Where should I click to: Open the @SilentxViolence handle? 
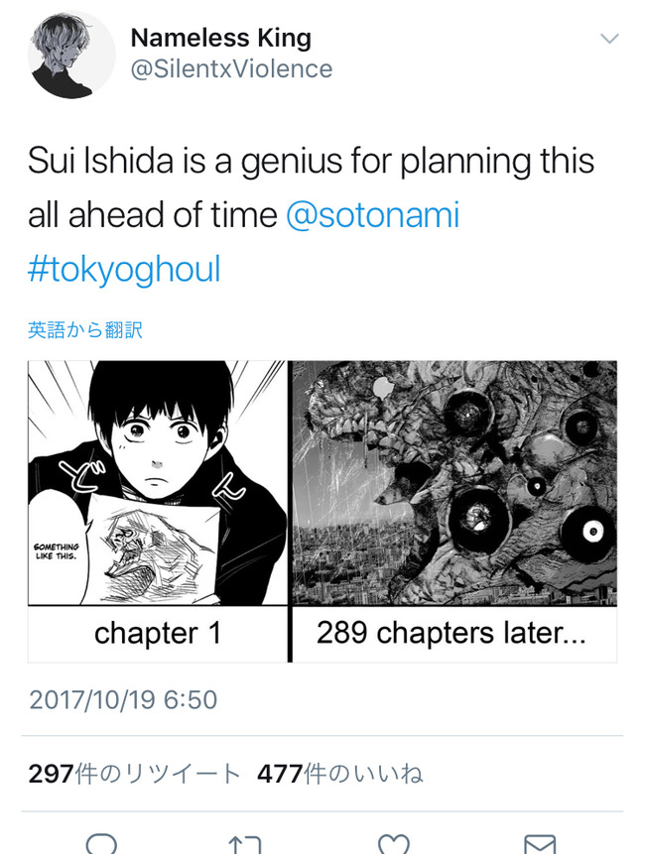[x=231, y=69]
